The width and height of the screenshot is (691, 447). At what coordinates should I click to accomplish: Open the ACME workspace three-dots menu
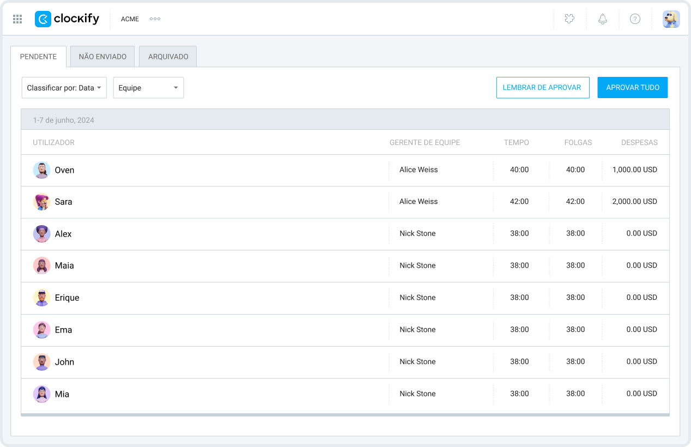pyautogui.click(x=155, y=19)
